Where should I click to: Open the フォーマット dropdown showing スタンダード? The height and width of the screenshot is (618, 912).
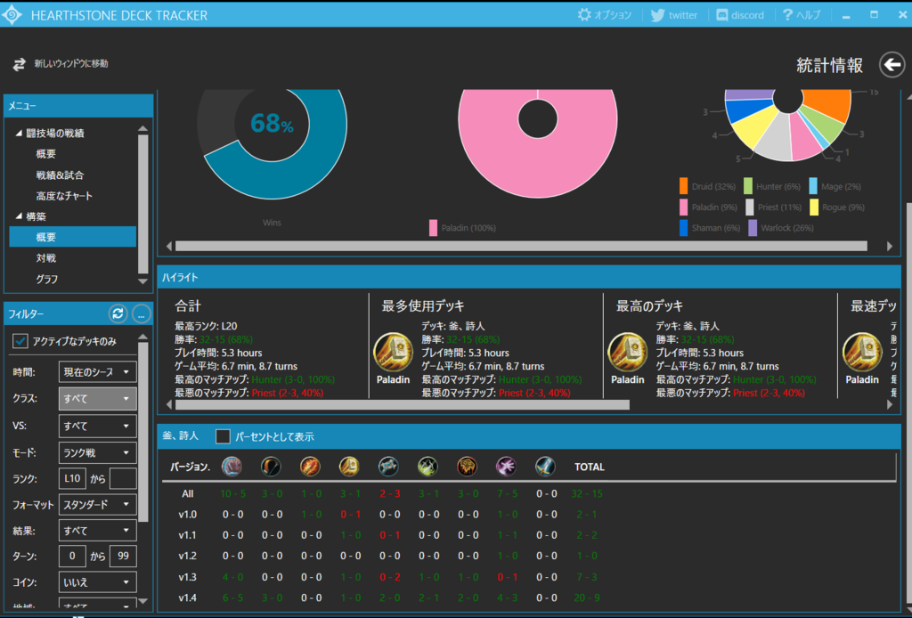pos(97,505)
